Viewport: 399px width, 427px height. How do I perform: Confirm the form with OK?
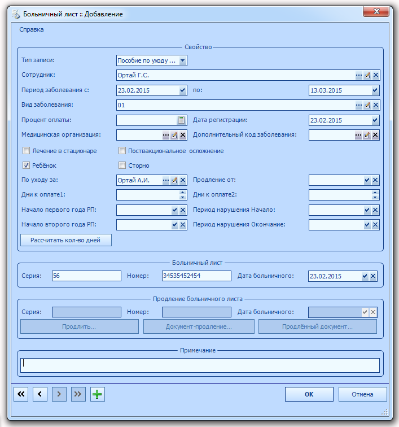(309, 394)
